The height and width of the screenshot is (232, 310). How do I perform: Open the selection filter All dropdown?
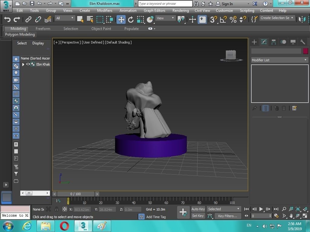point(65,18)
